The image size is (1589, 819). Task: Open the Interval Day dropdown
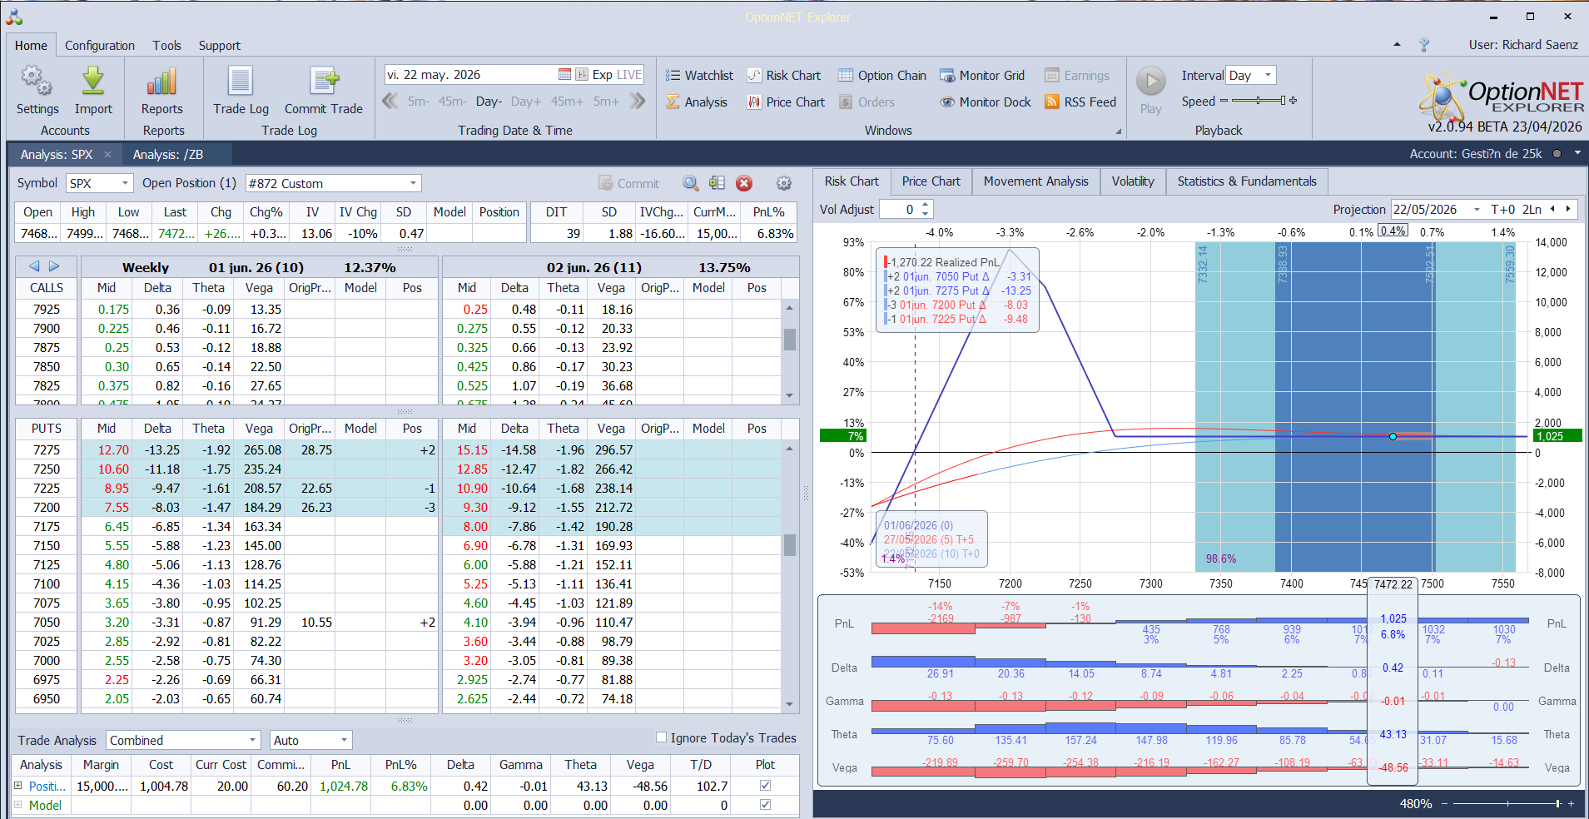click(1268, 75)
